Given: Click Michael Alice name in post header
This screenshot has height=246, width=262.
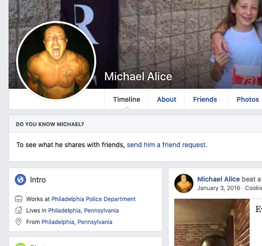Looking at the screenshot, I should pyautogui.click(x=218, y=179).
